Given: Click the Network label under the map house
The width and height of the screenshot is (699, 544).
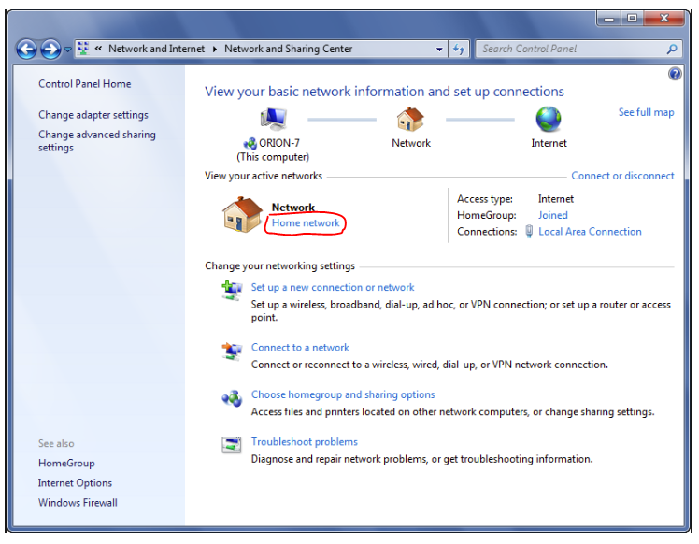Looking at the screenshot, I should [x=411, y=143].
